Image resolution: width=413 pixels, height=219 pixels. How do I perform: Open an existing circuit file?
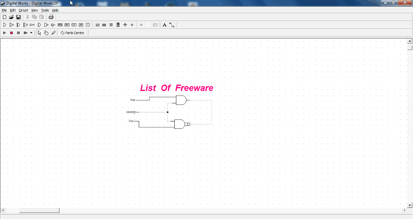coord(11,17)
